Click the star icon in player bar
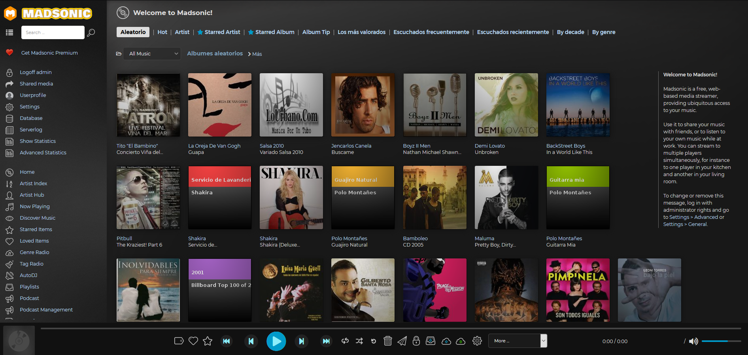This screenshot has height=355, width=748. tap(208, 341)
